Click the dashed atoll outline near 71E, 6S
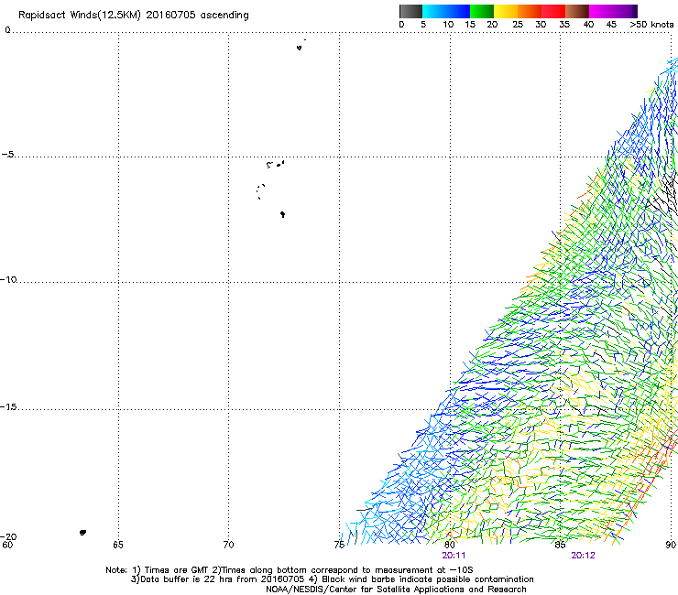 pos(260,191)
